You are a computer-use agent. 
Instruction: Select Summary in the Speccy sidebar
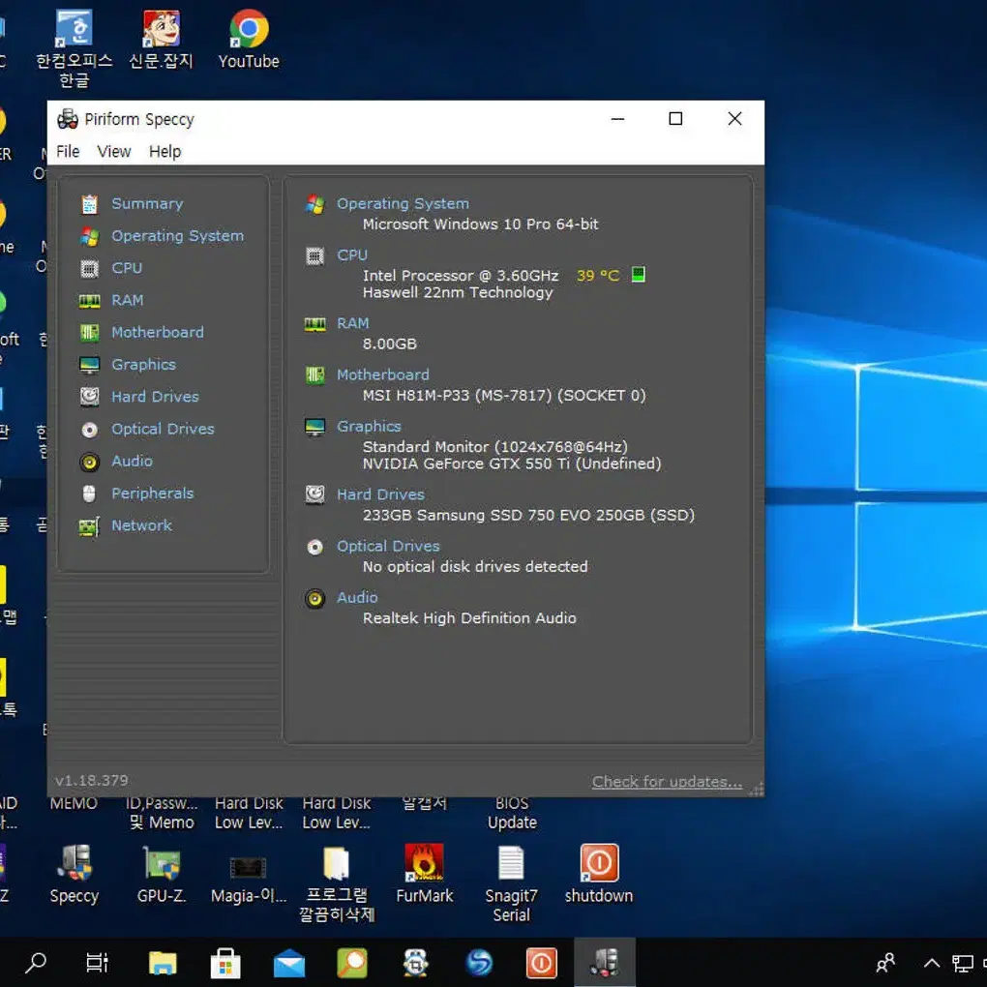click(147, 204)
